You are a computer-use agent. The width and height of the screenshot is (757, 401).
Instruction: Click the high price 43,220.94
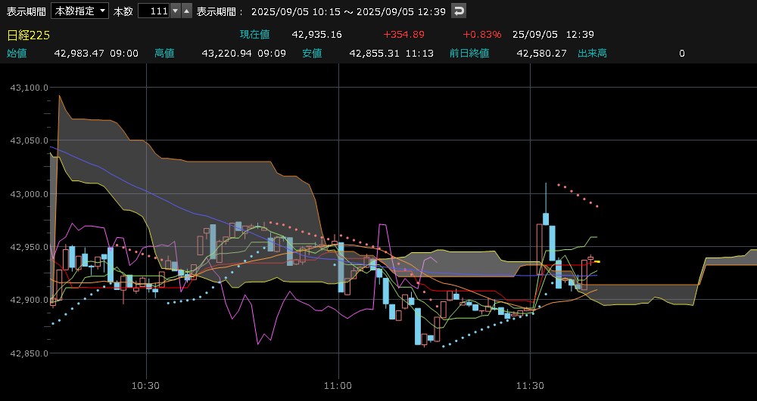[x=226, y=54]
